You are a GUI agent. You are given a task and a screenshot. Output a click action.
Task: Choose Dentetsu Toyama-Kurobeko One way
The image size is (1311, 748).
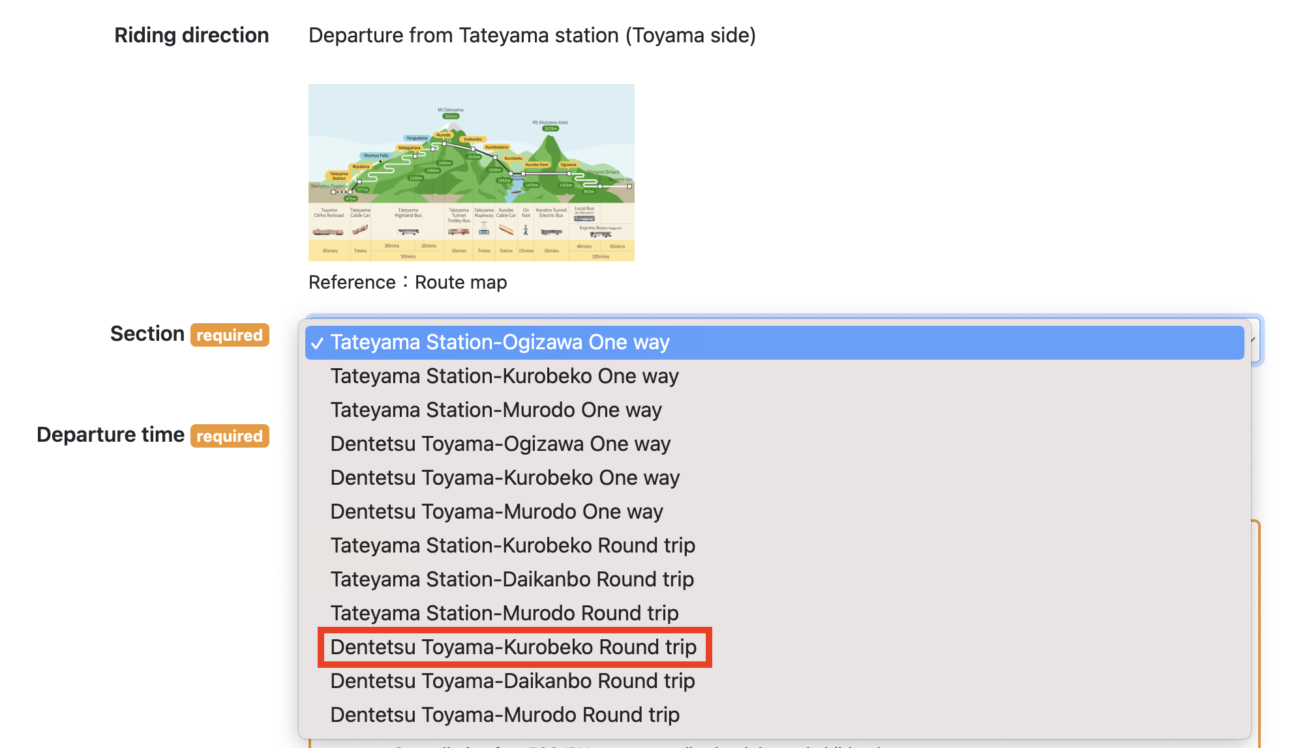[x=505, y=478]
